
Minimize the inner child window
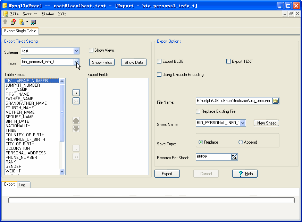click(285, 14)
